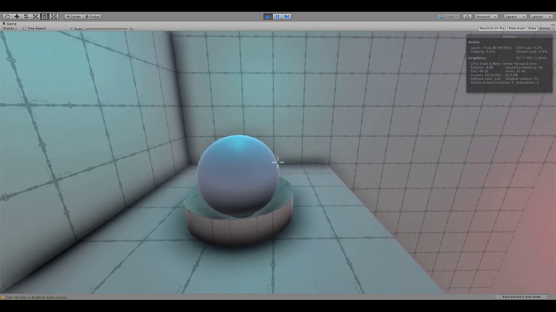
Task: Select the Rect transform tool
Action: pos(44,16)
